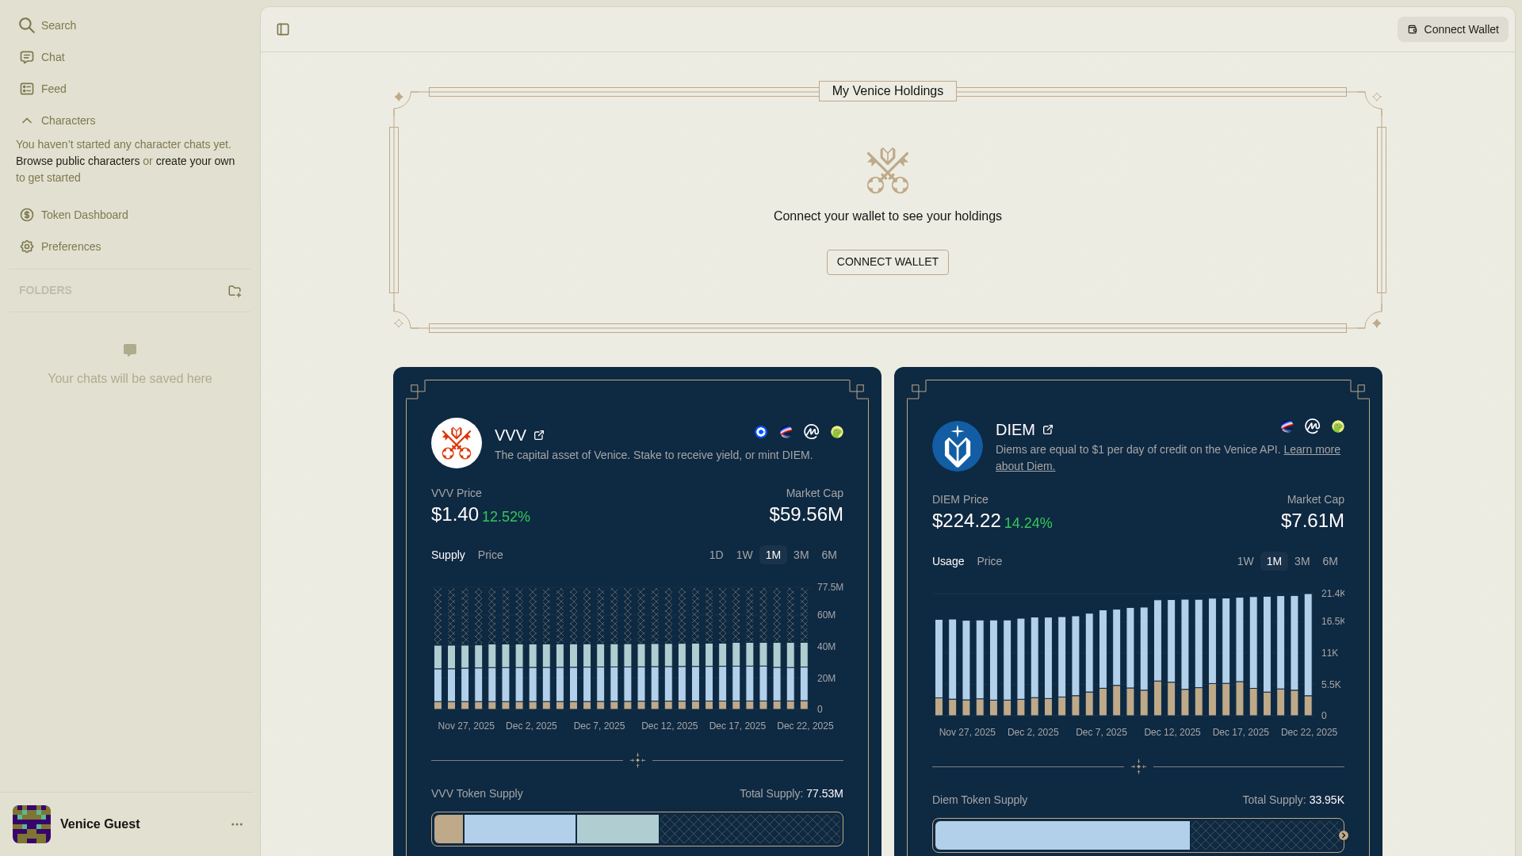
Task: Click the Search magnifier icon in sidebar
Action: click(x=27, y=25)
